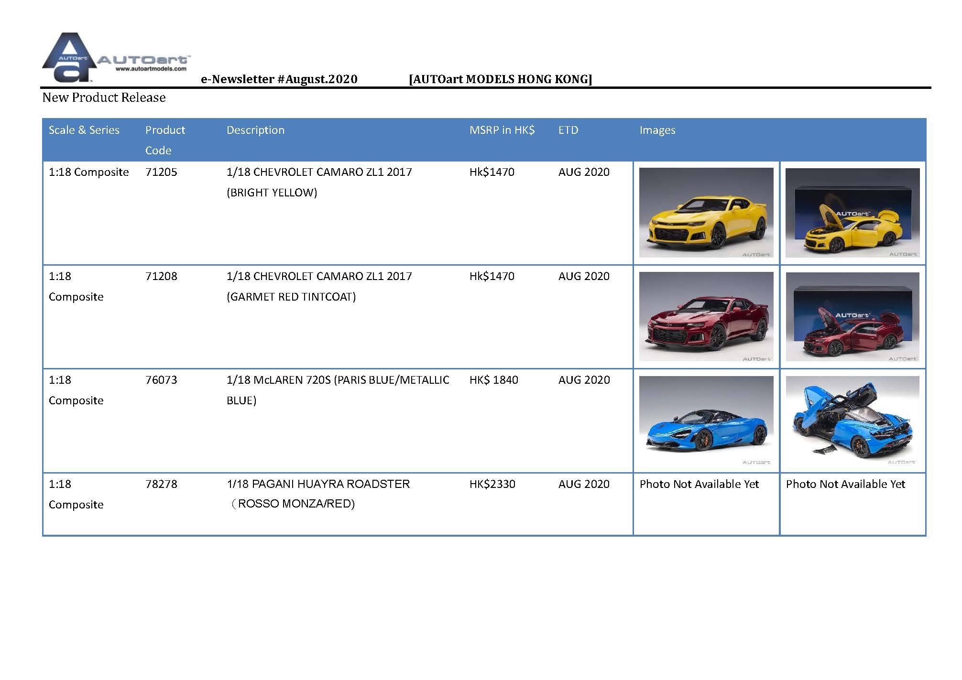
Task: Click the Images column header
Action: point(657,130)
